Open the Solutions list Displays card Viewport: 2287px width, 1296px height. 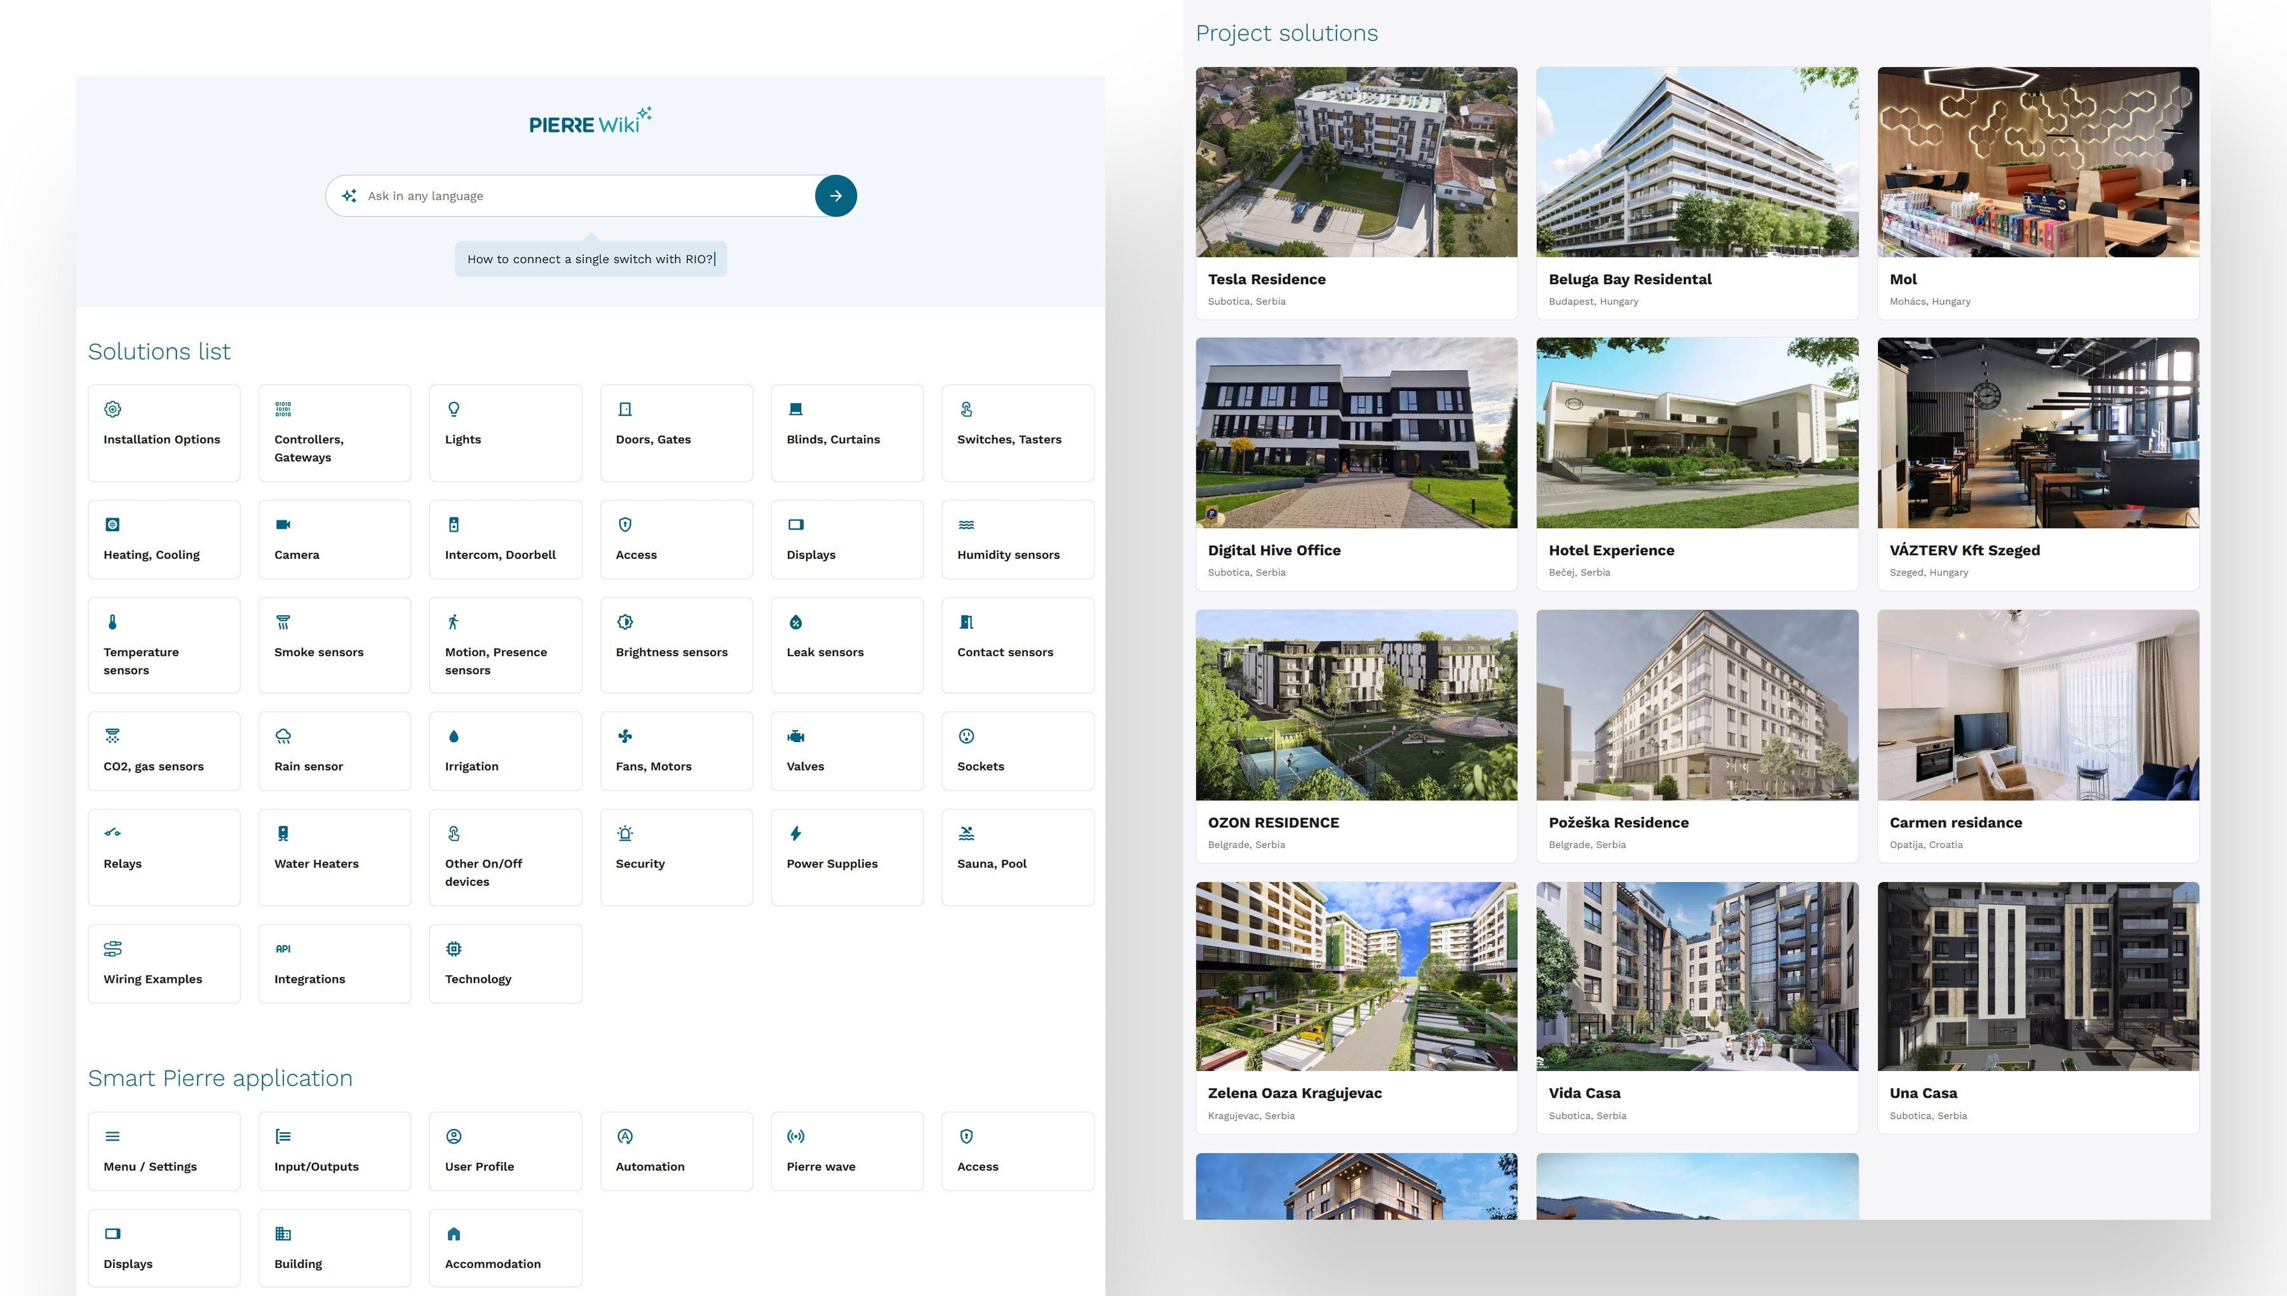pyautogui.click(x=847, y=539)
